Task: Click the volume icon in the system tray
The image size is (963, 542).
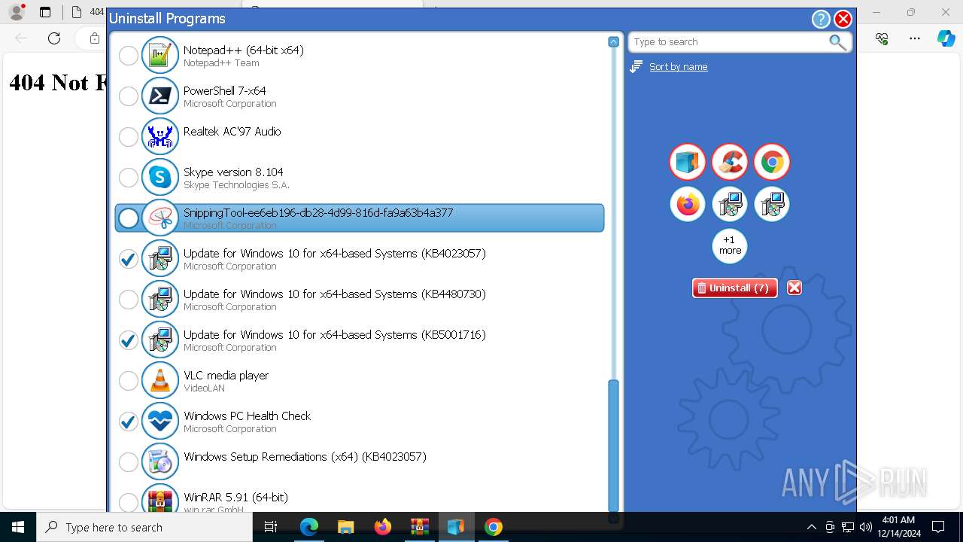Action: (866, 527)
